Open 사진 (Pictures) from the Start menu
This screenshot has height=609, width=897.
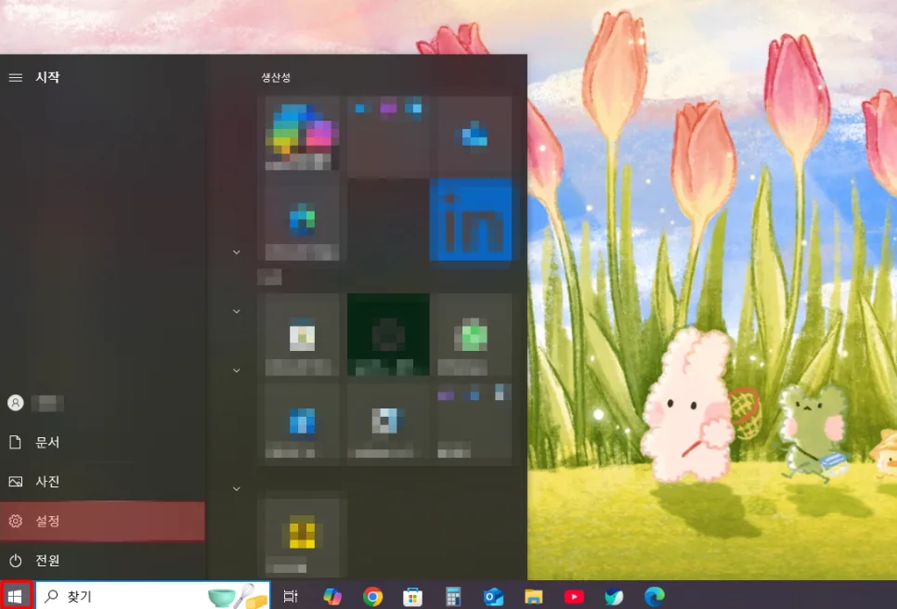[102, 482]
